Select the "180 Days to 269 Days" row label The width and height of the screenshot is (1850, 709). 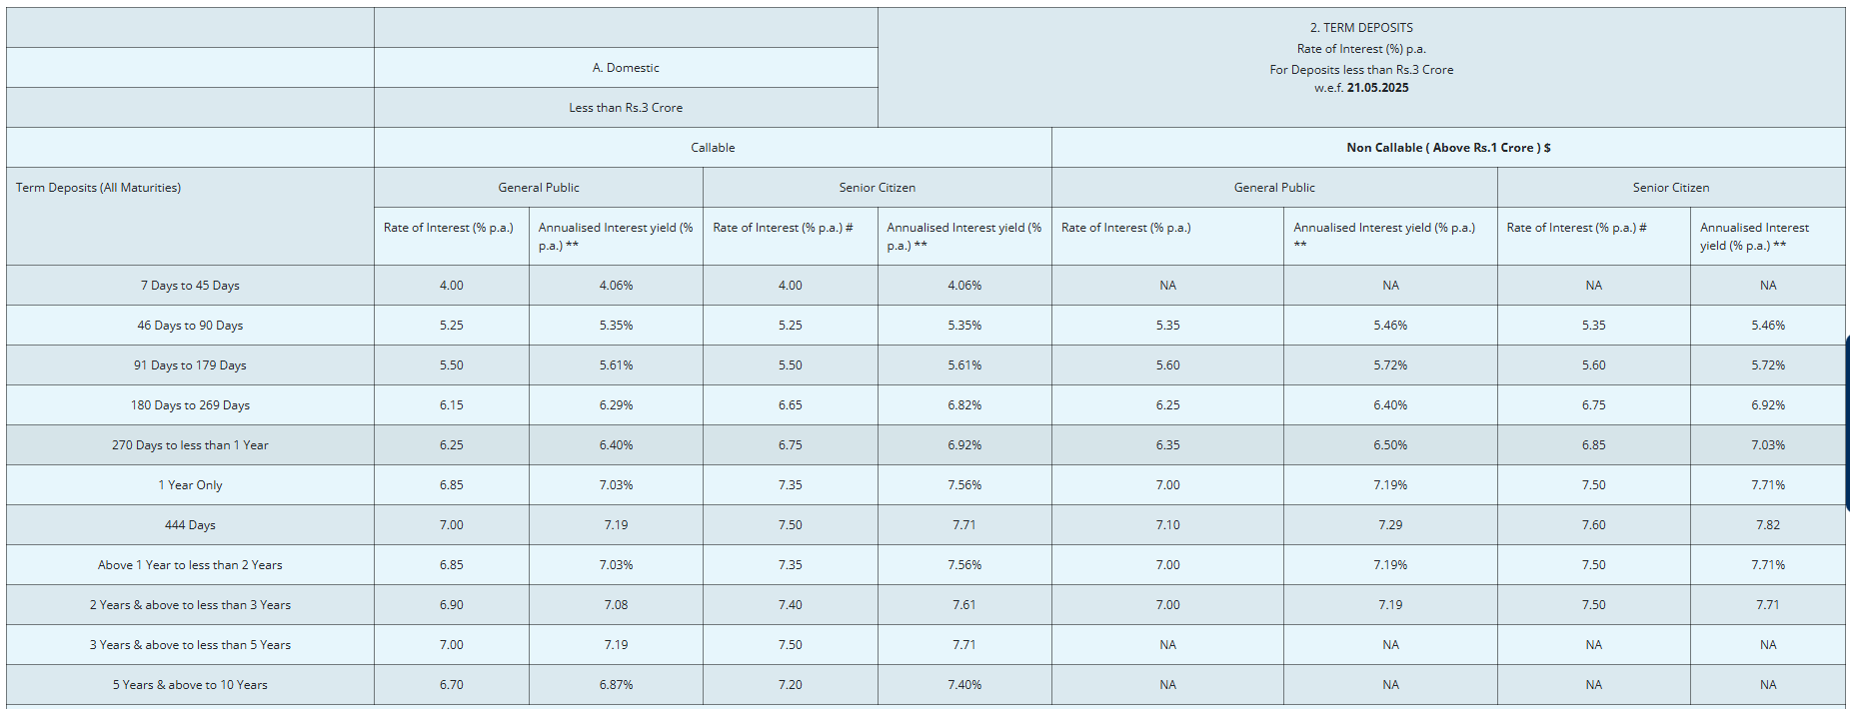point(190,405)
